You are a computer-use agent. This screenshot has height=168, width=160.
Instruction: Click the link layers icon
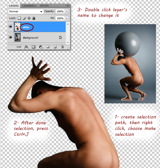(x=19, y=47)
